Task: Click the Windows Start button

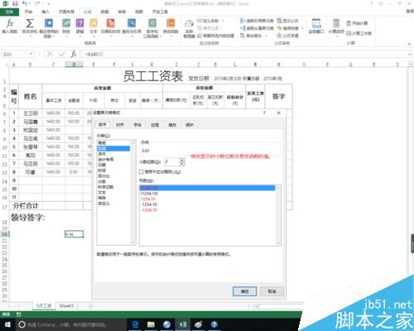Action: coord(7,324)
